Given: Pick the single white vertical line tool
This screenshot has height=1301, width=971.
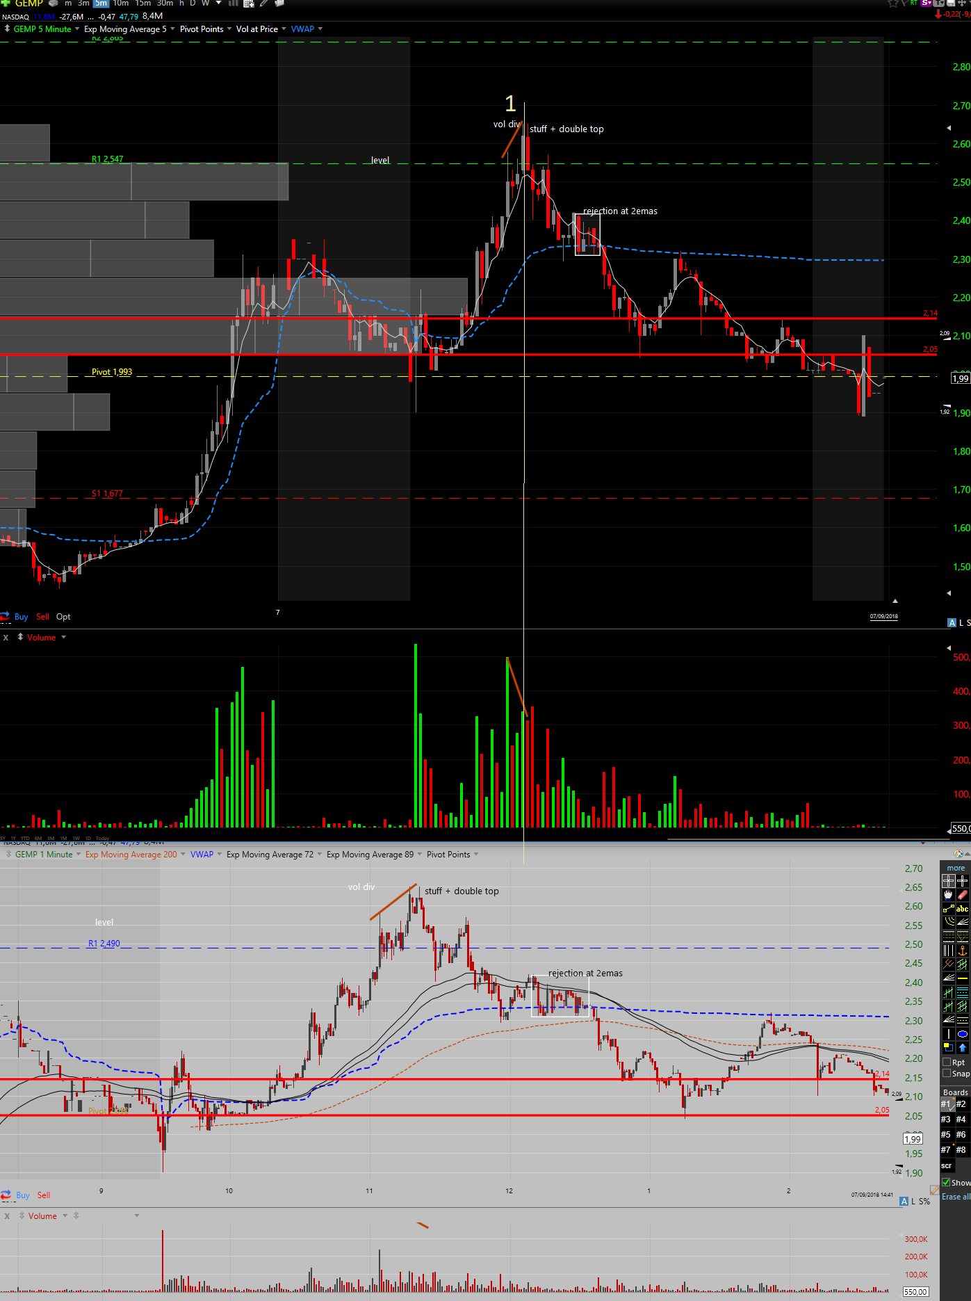Looking at the screenshot, I should click(948, 1034).
